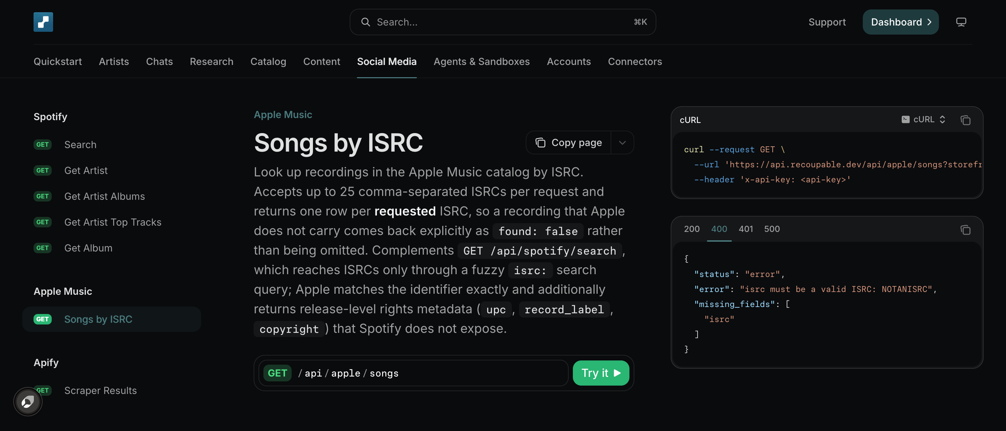Viewport: 1006px width, 431px height.
Task: Click the Apple Music sidebar heading
Action: (63, 291)
